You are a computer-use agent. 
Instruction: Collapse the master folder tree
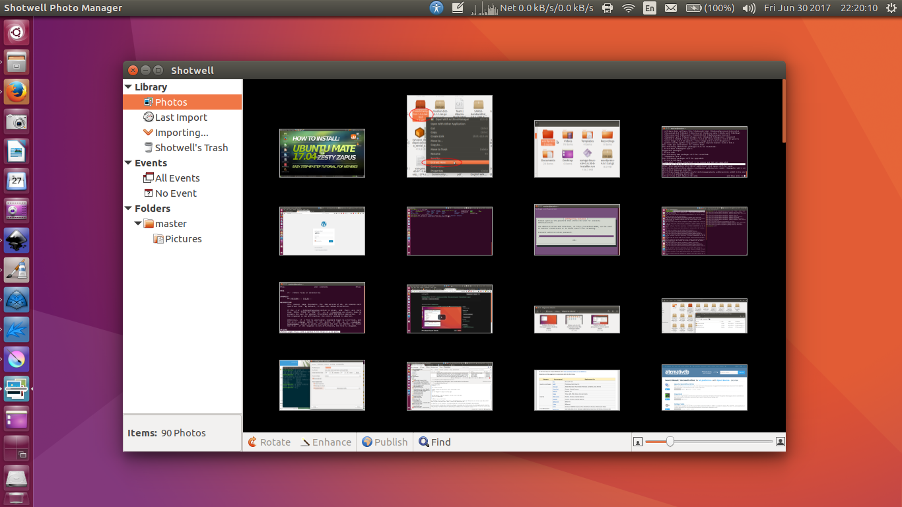coord(139,223)
